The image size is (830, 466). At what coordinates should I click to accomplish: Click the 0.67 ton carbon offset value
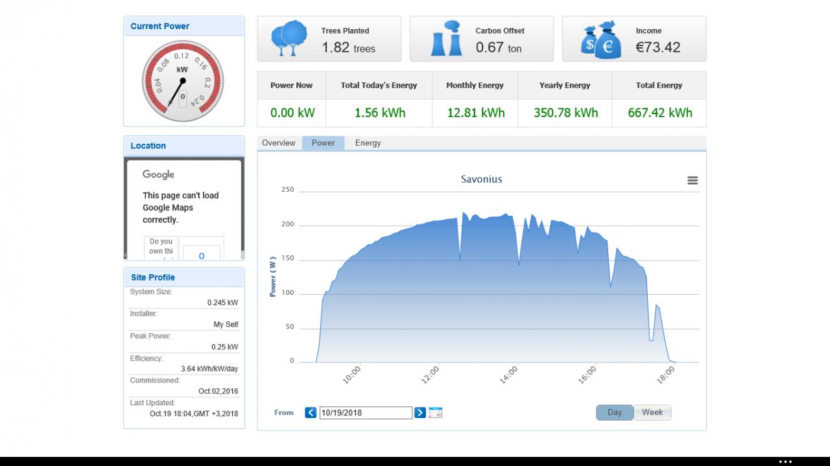[499, 48]
